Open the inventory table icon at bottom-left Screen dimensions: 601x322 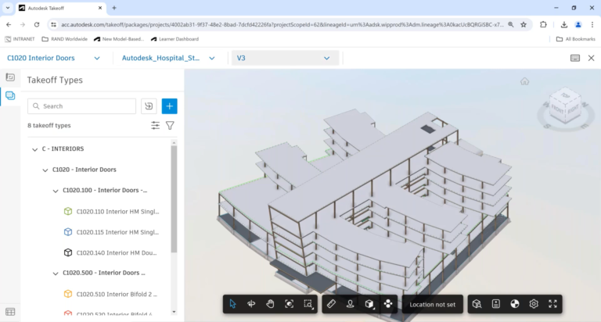(x=10, y=312)
